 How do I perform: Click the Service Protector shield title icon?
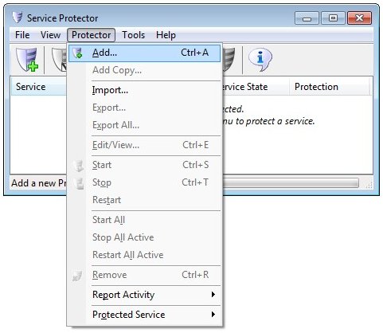[x=18, y=18]
